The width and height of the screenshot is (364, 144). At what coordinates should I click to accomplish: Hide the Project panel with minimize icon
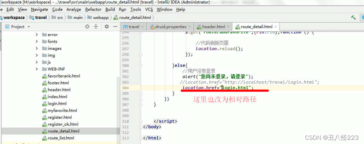pos(115,26)
